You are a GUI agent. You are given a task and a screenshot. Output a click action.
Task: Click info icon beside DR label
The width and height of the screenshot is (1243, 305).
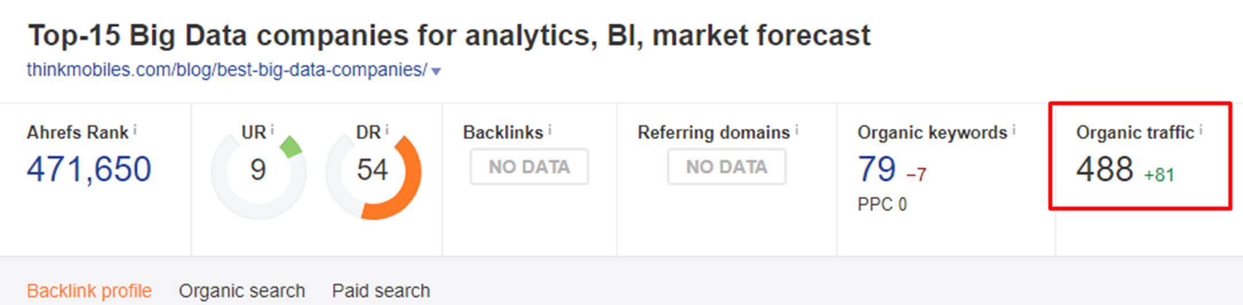point(387,130)
